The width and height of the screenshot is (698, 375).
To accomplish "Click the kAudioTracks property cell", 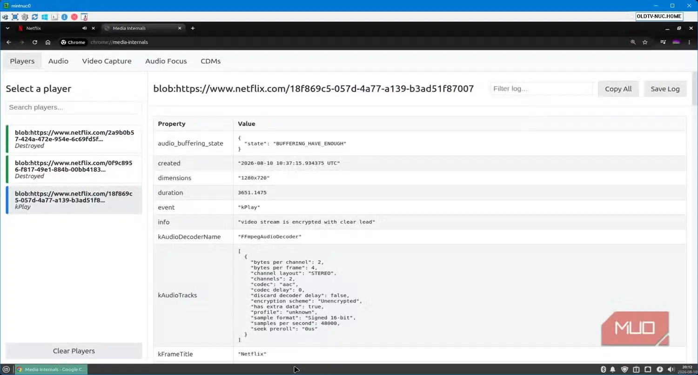I will click(x=193, y=295).
